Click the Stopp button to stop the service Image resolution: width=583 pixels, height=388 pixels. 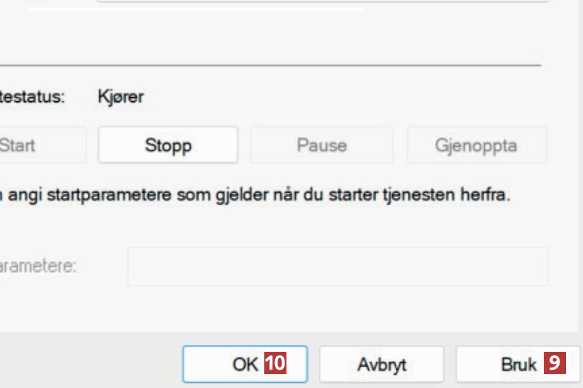click(168, 145)
